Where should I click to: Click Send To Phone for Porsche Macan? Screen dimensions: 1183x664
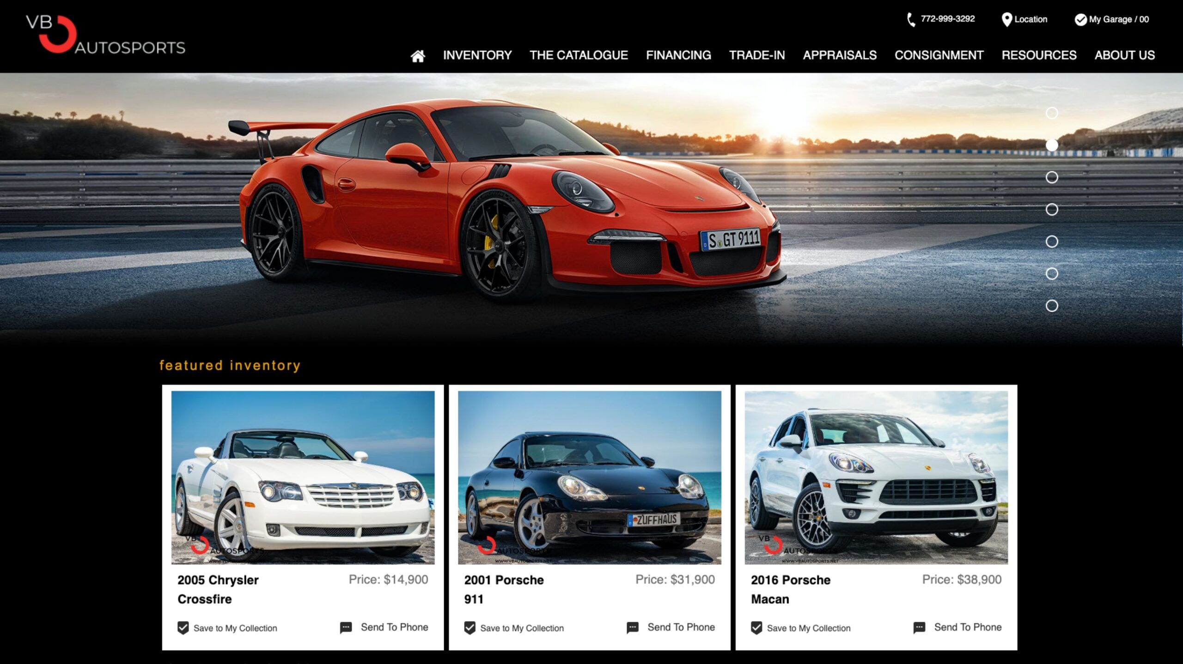[968, 627]
